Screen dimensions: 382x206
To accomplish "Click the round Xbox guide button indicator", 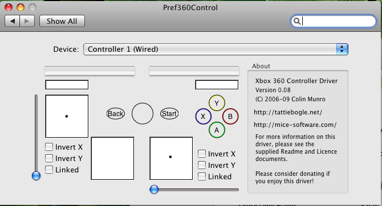I will [x=143, y=114].
